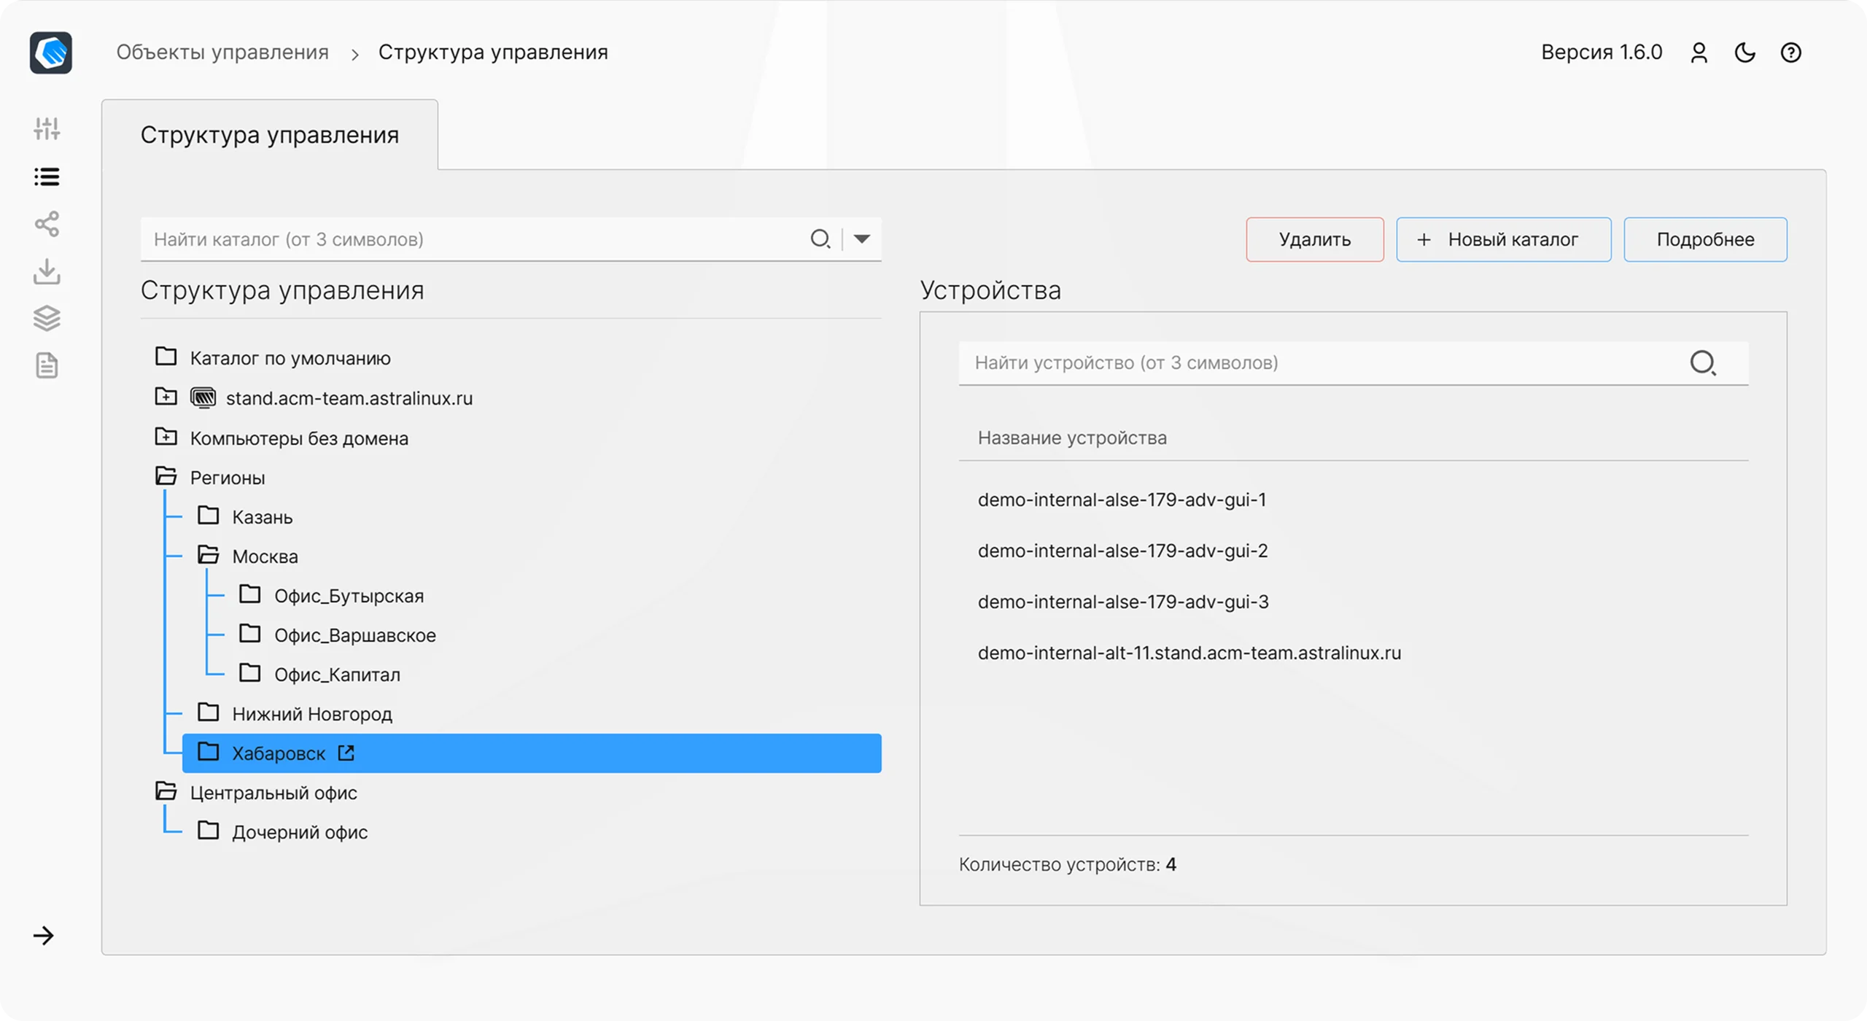The height and width of the screenshot is (1021, 1867).
Task: Click the Новый каталог button
Action: [x=1504, y=239]
